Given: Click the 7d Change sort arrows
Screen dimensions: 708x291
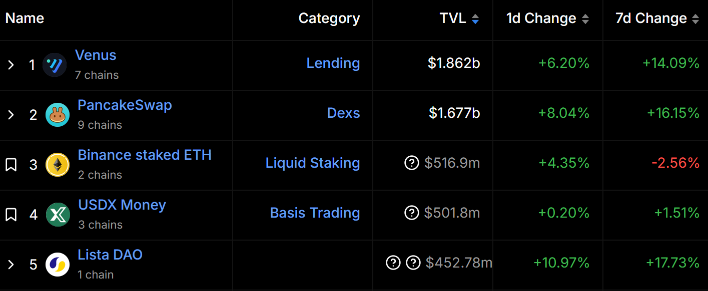Looking at the screenshot, I should [695, 18].
